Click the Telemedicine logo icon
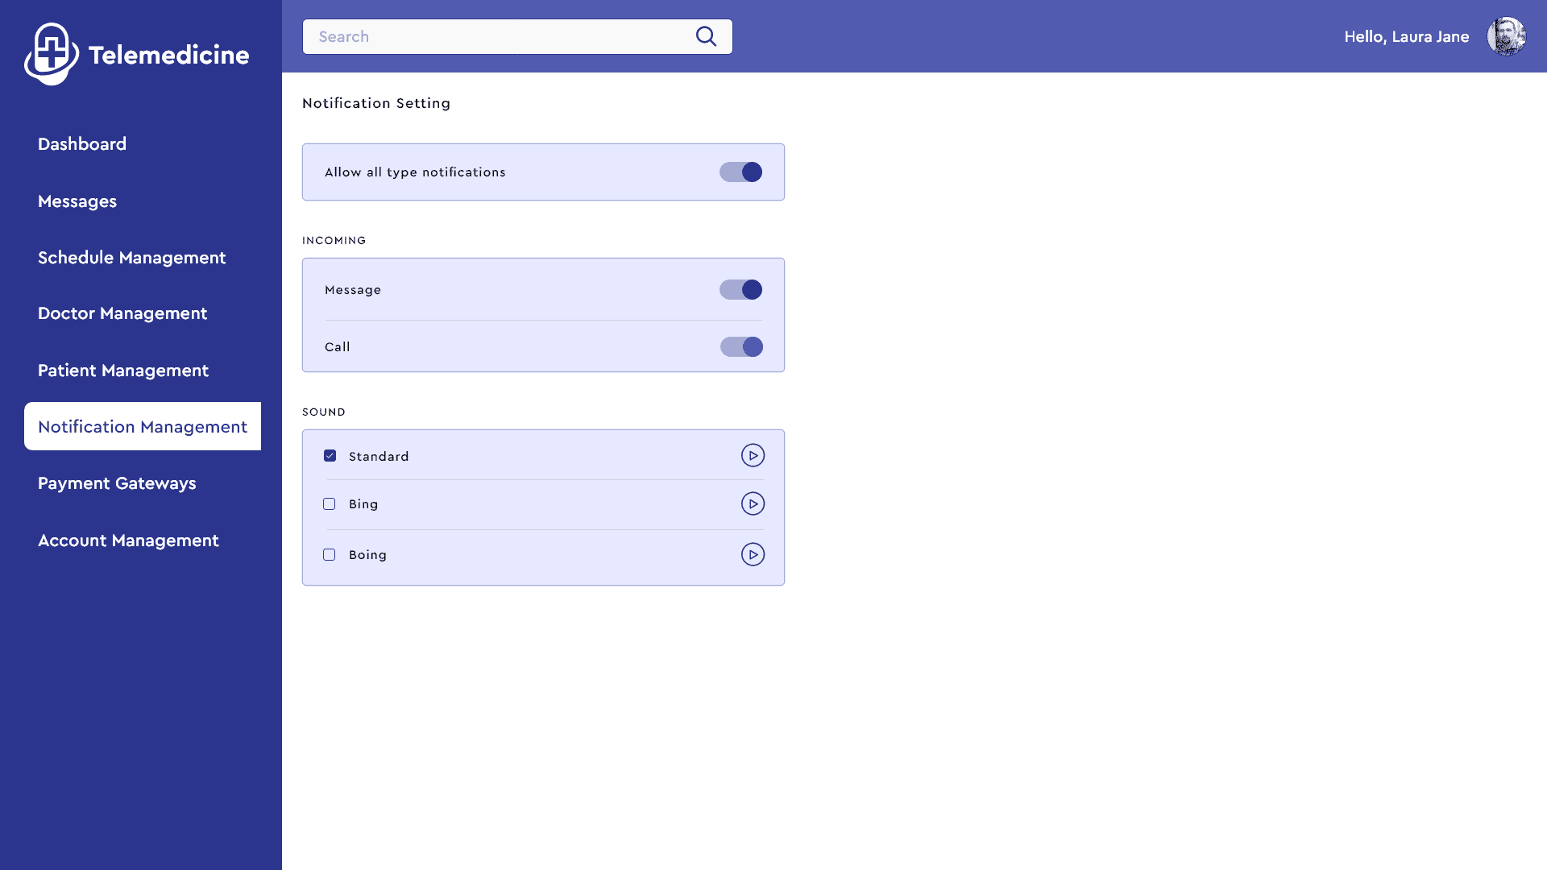Viewport: 1547px width, 870px height. click(x=52, y=54)
